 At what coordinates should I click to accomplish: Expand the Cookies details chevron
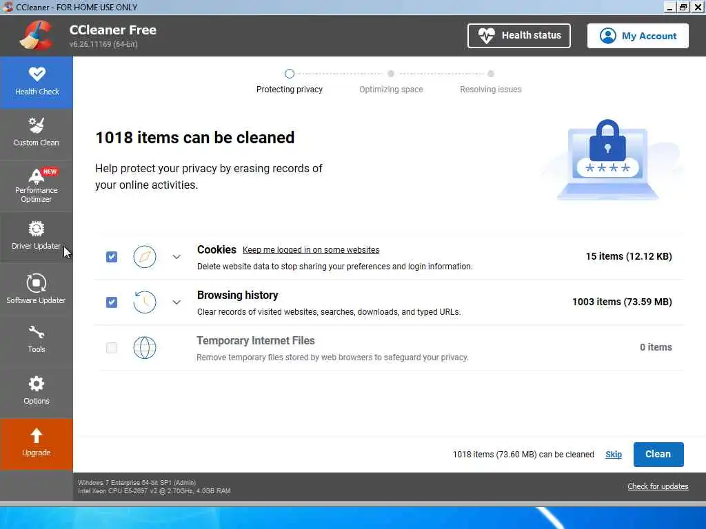(x=176, y=257)
